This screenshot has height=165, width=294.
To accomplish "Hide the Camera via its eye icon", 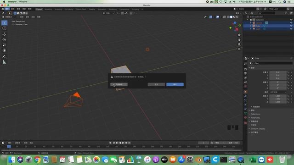I will pyautogui.click(x=291, y=23).
